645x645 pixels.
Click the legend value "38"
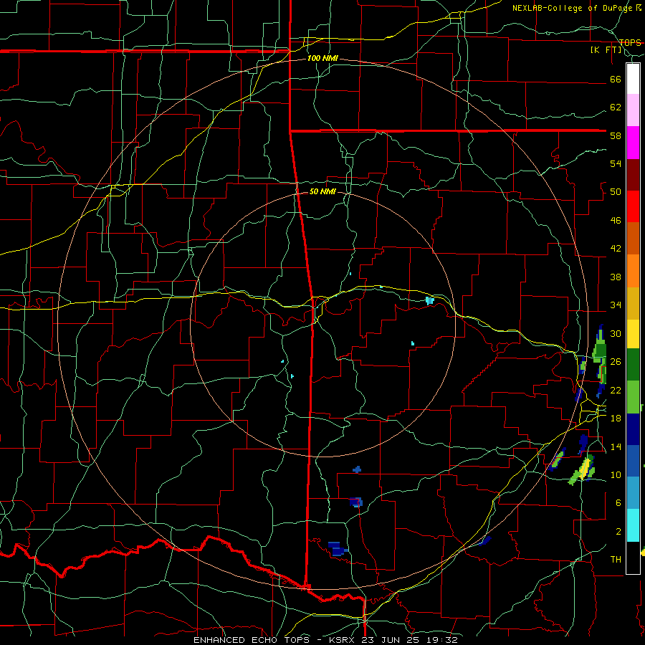point(616,277)
